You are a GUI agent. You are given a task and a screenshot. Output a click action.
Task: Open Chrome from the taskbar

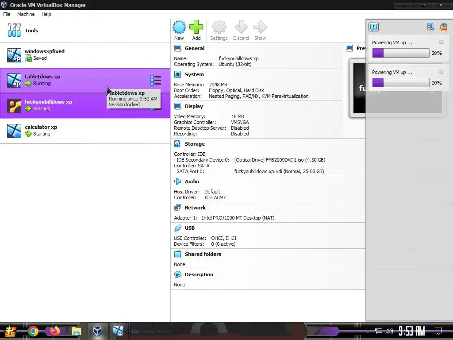click(33, 331)
